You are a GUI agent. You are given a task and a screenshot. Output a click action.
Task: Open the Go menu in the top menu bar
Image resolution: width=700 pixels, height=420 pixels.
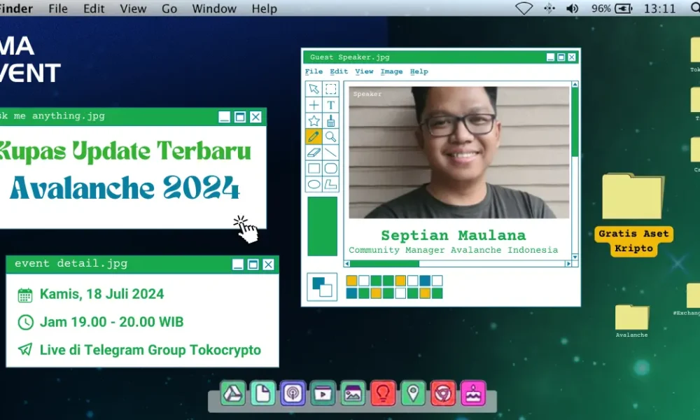point(169,8)
